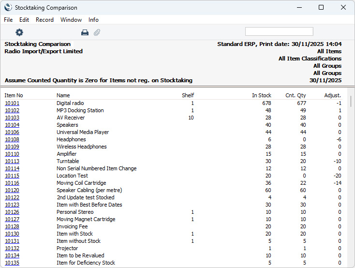Screen dimensions: 355x268
Task: Open item 10127 link
Action: pos(12,219)
